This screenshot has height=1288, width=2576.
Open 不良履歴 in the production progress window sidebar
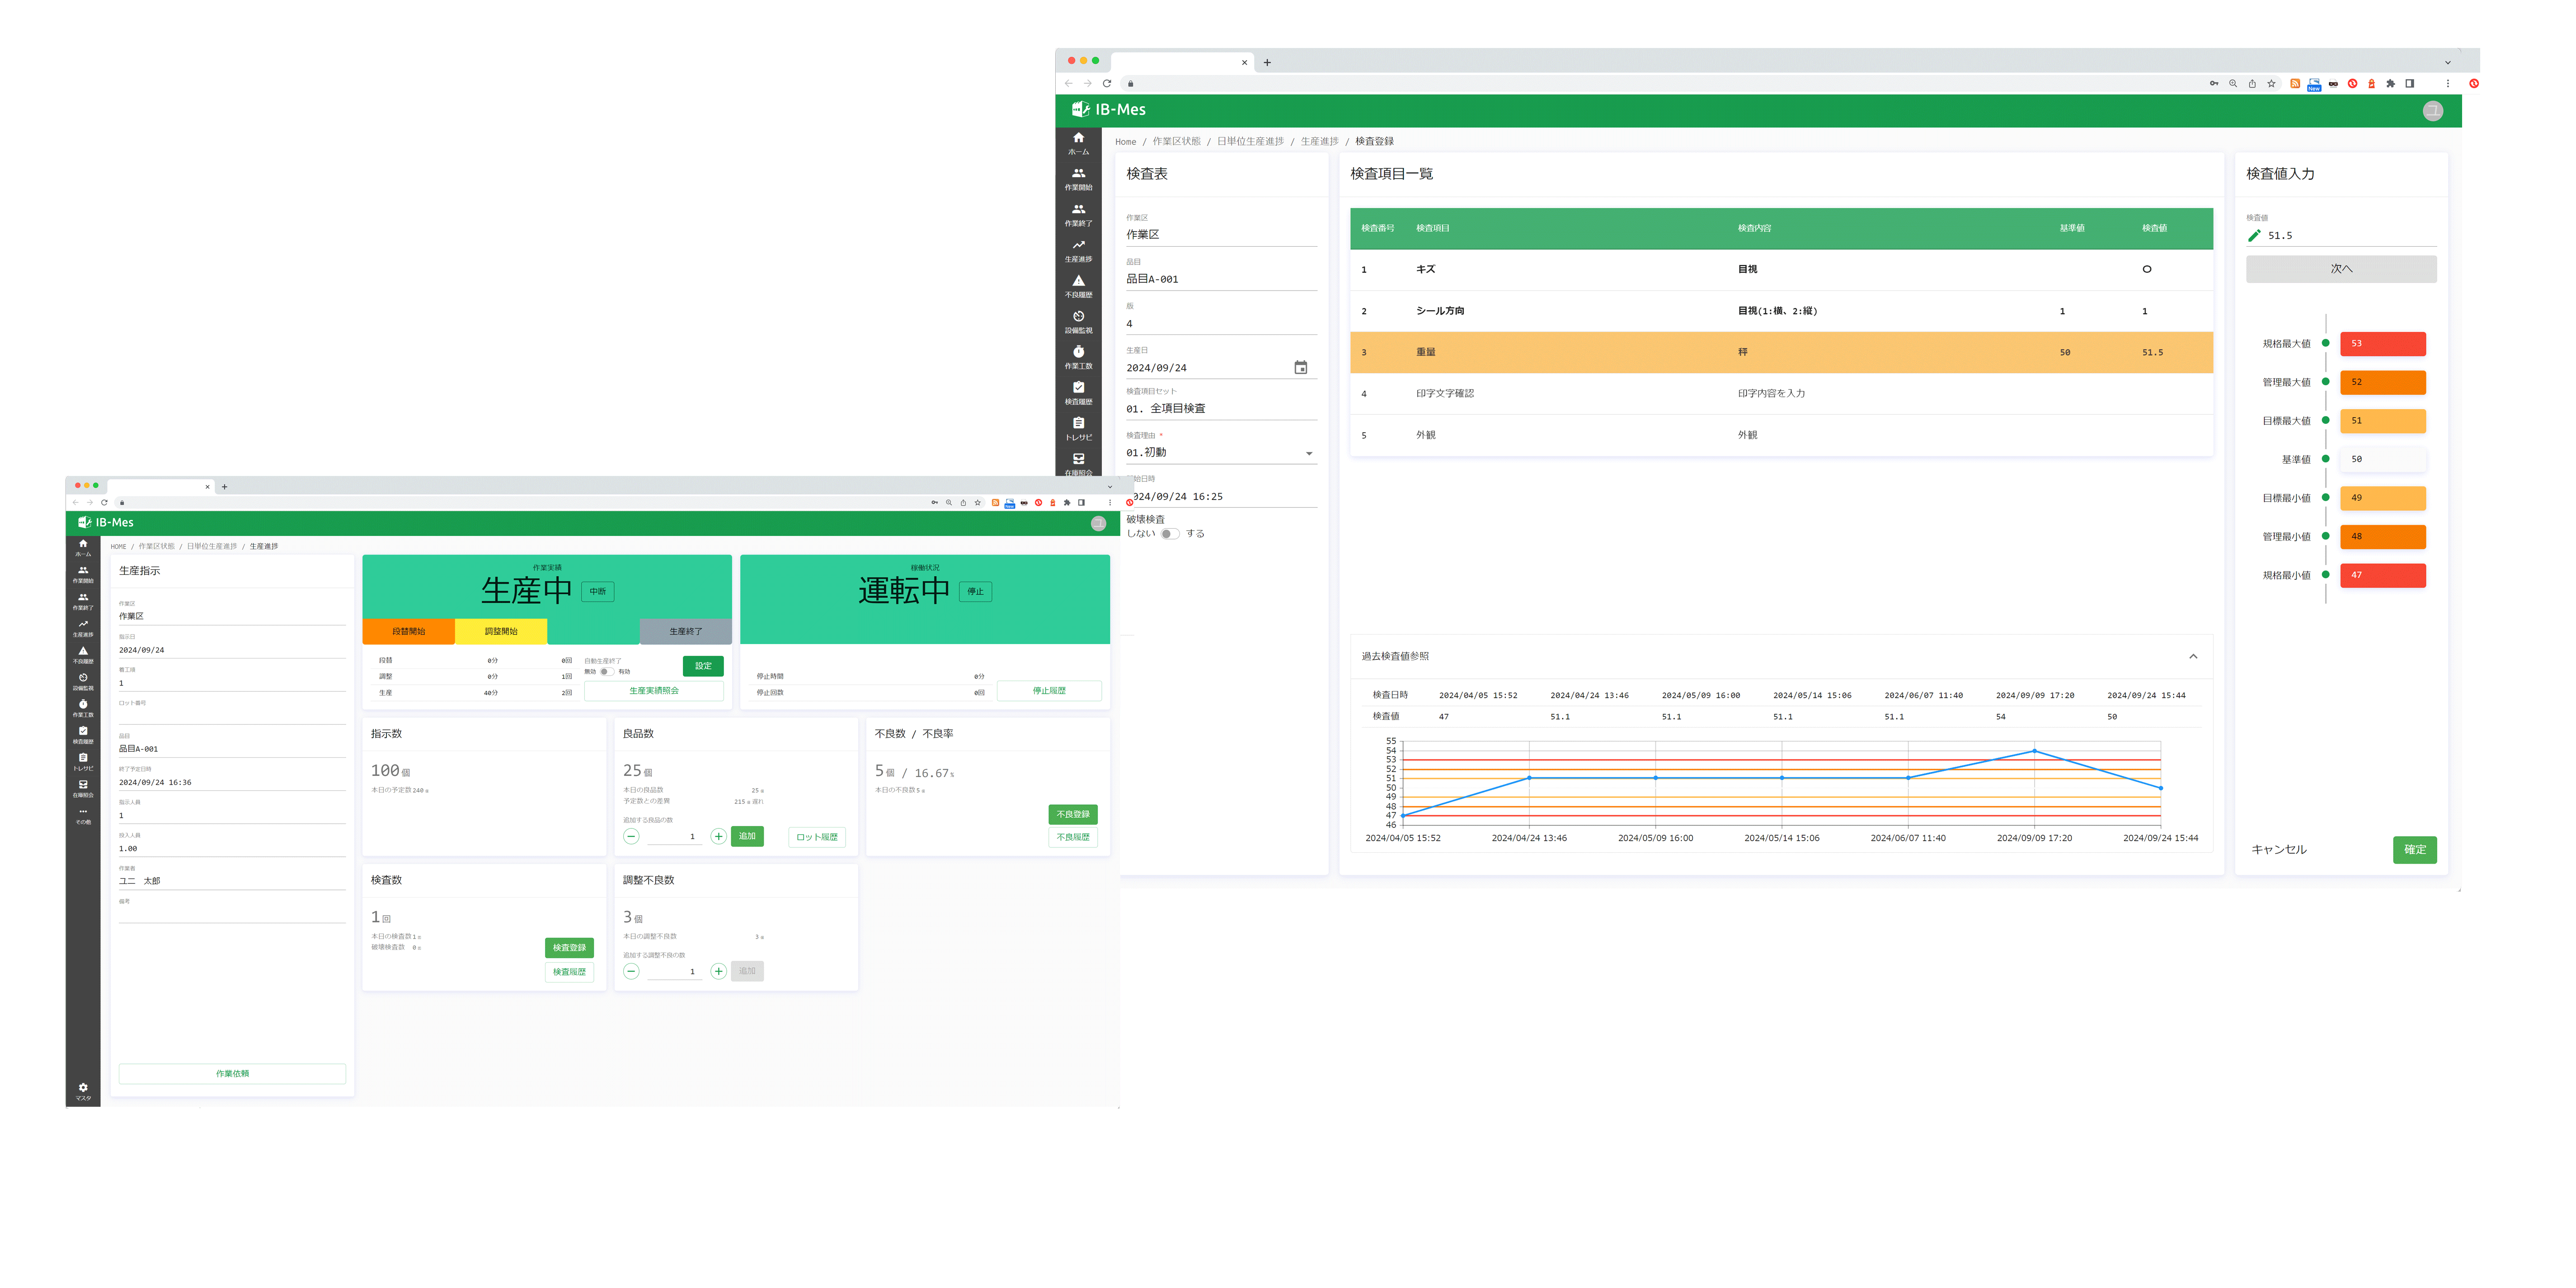pos(83,655)
